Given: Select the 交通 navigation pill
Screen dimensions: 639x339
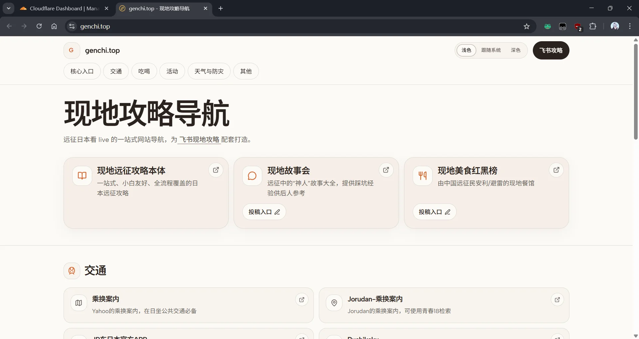Looking at the screenshot, I should (116, 71).
